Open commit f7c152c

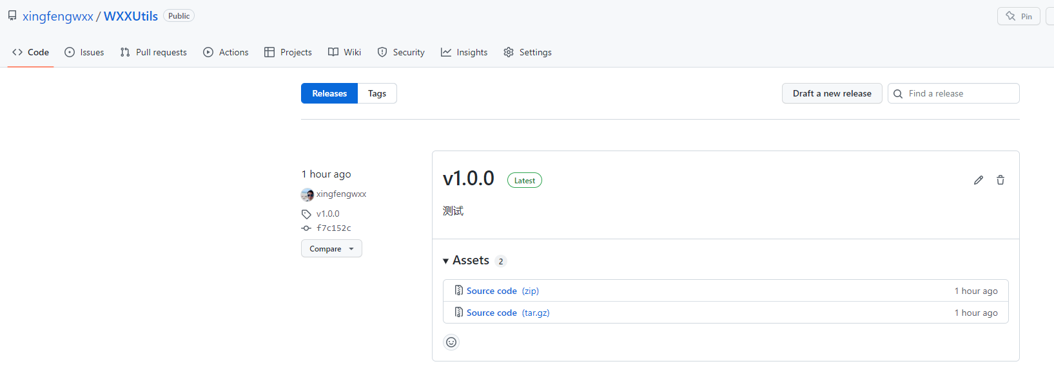[334, 228]
